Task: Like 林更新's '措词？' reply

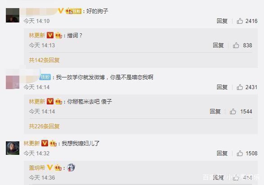Action: 236,45
